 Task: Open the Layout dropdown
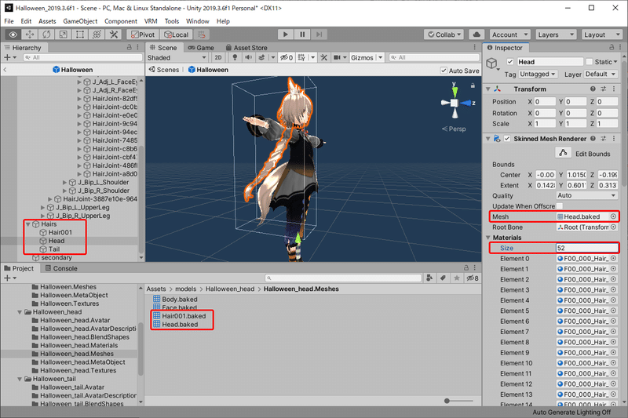point(601,35)
